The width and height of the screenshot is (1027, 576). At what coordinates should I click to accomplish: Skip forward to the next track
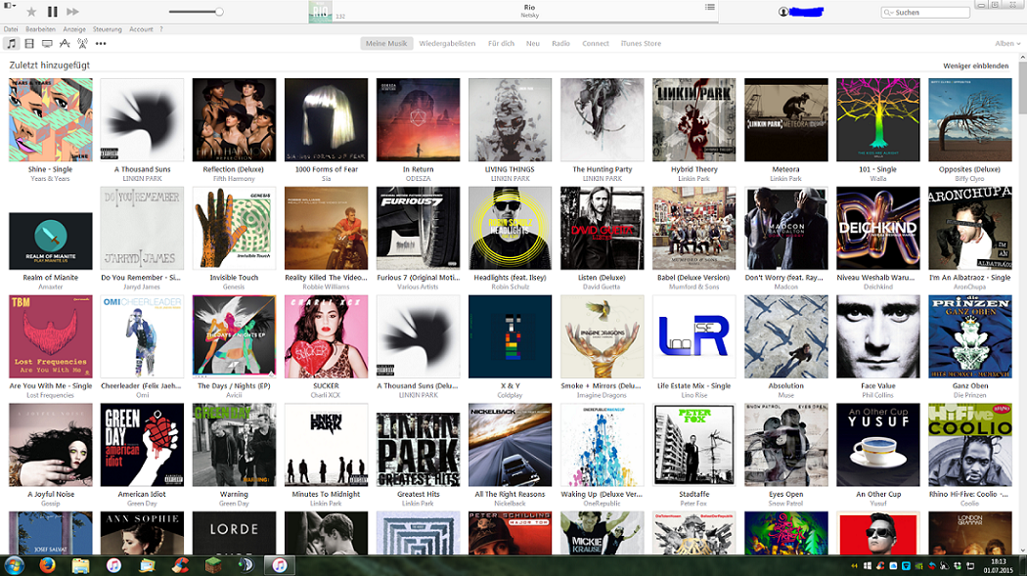tap(72, 11)
